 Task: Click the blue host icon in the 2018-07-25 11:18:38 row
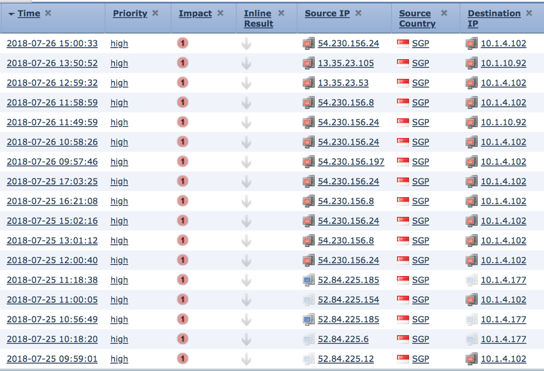(309, 280)
